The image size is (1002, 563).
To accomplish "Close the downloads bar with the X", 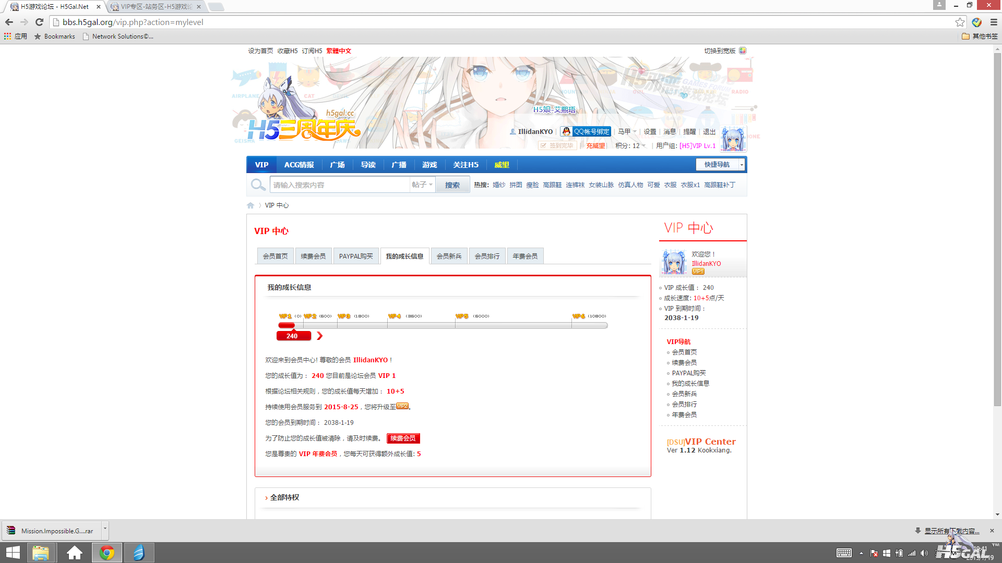I will pyautogui.click(x=992, y=531).
